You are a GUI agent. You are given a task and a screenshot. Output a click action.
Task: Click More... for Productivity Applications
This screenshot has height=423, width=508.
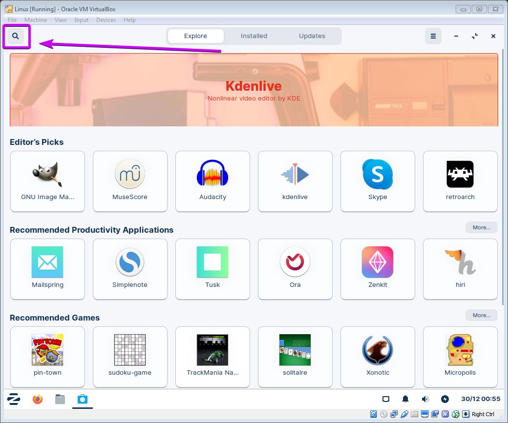(x=482, y=227)
